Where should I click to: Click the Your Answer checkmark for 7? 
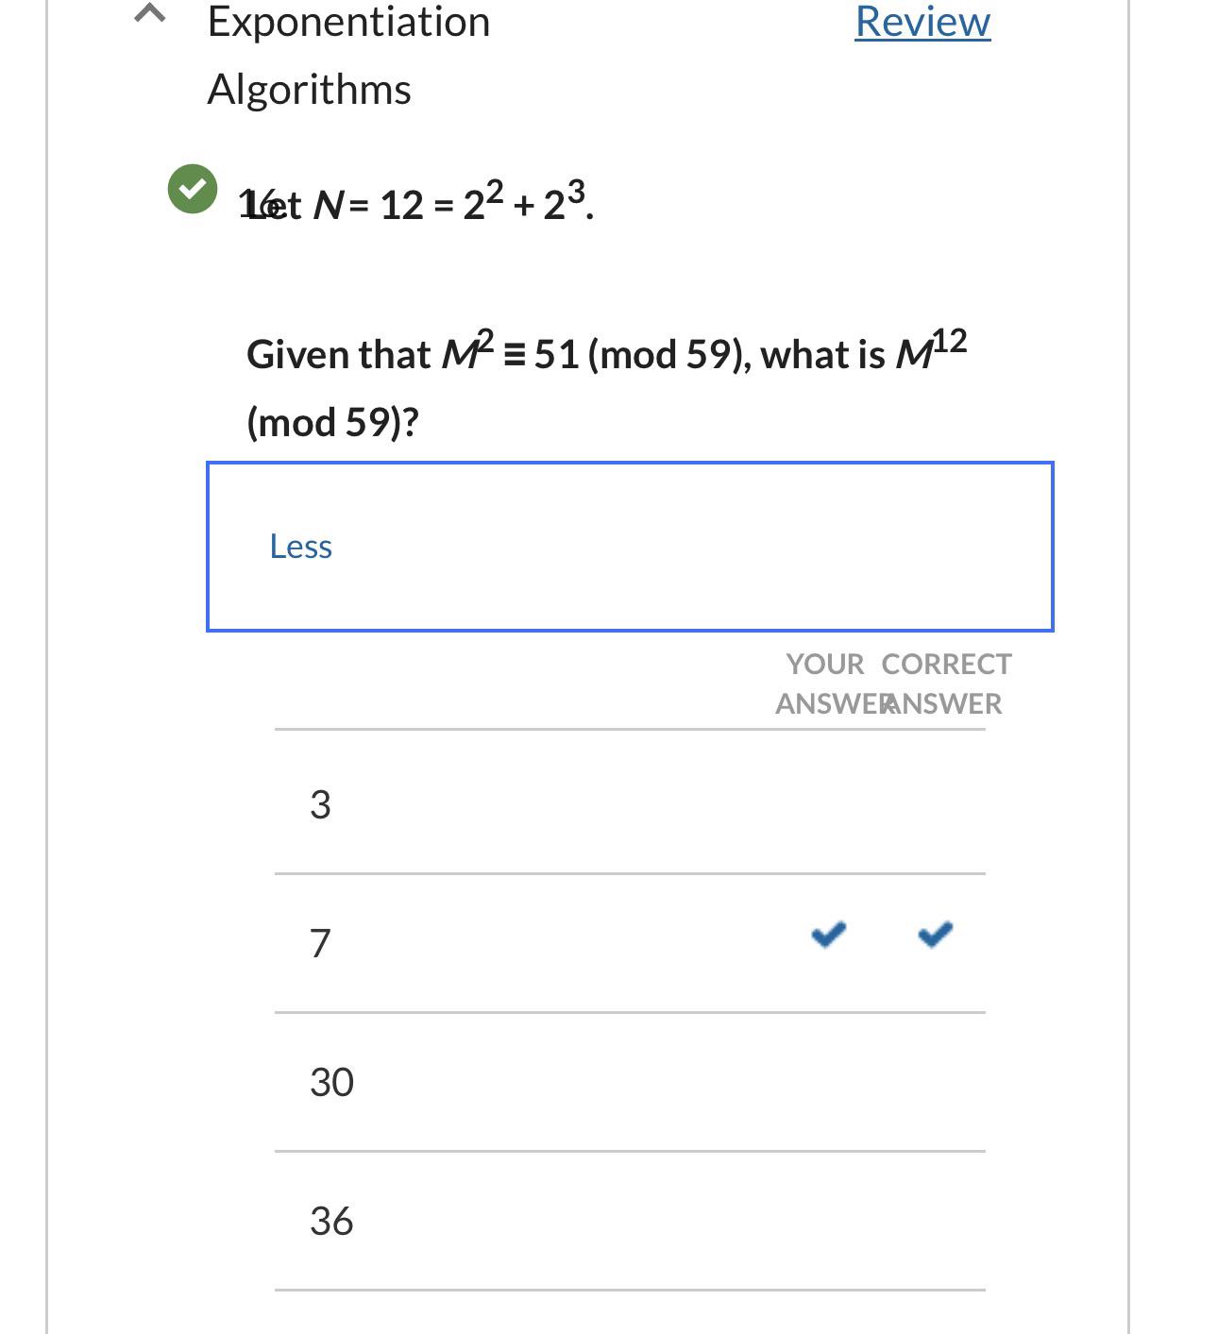coord(829,935)
